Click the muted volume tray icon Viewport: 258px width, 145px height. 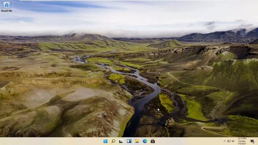click(x=233, y=141)
